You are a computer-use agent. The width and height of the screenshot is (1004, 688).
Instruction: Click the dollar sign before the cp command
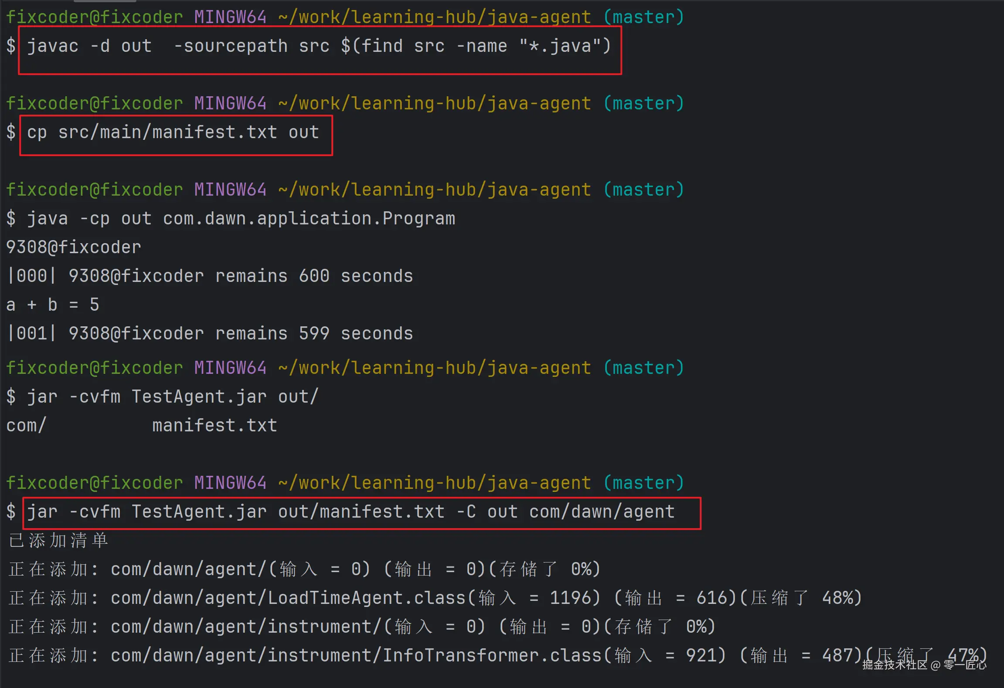click(11, 132)
